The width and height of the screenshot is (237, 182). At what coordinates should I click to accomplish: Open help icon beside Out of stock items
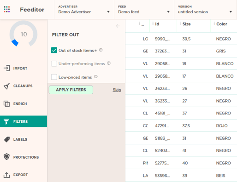pos(101,50)
